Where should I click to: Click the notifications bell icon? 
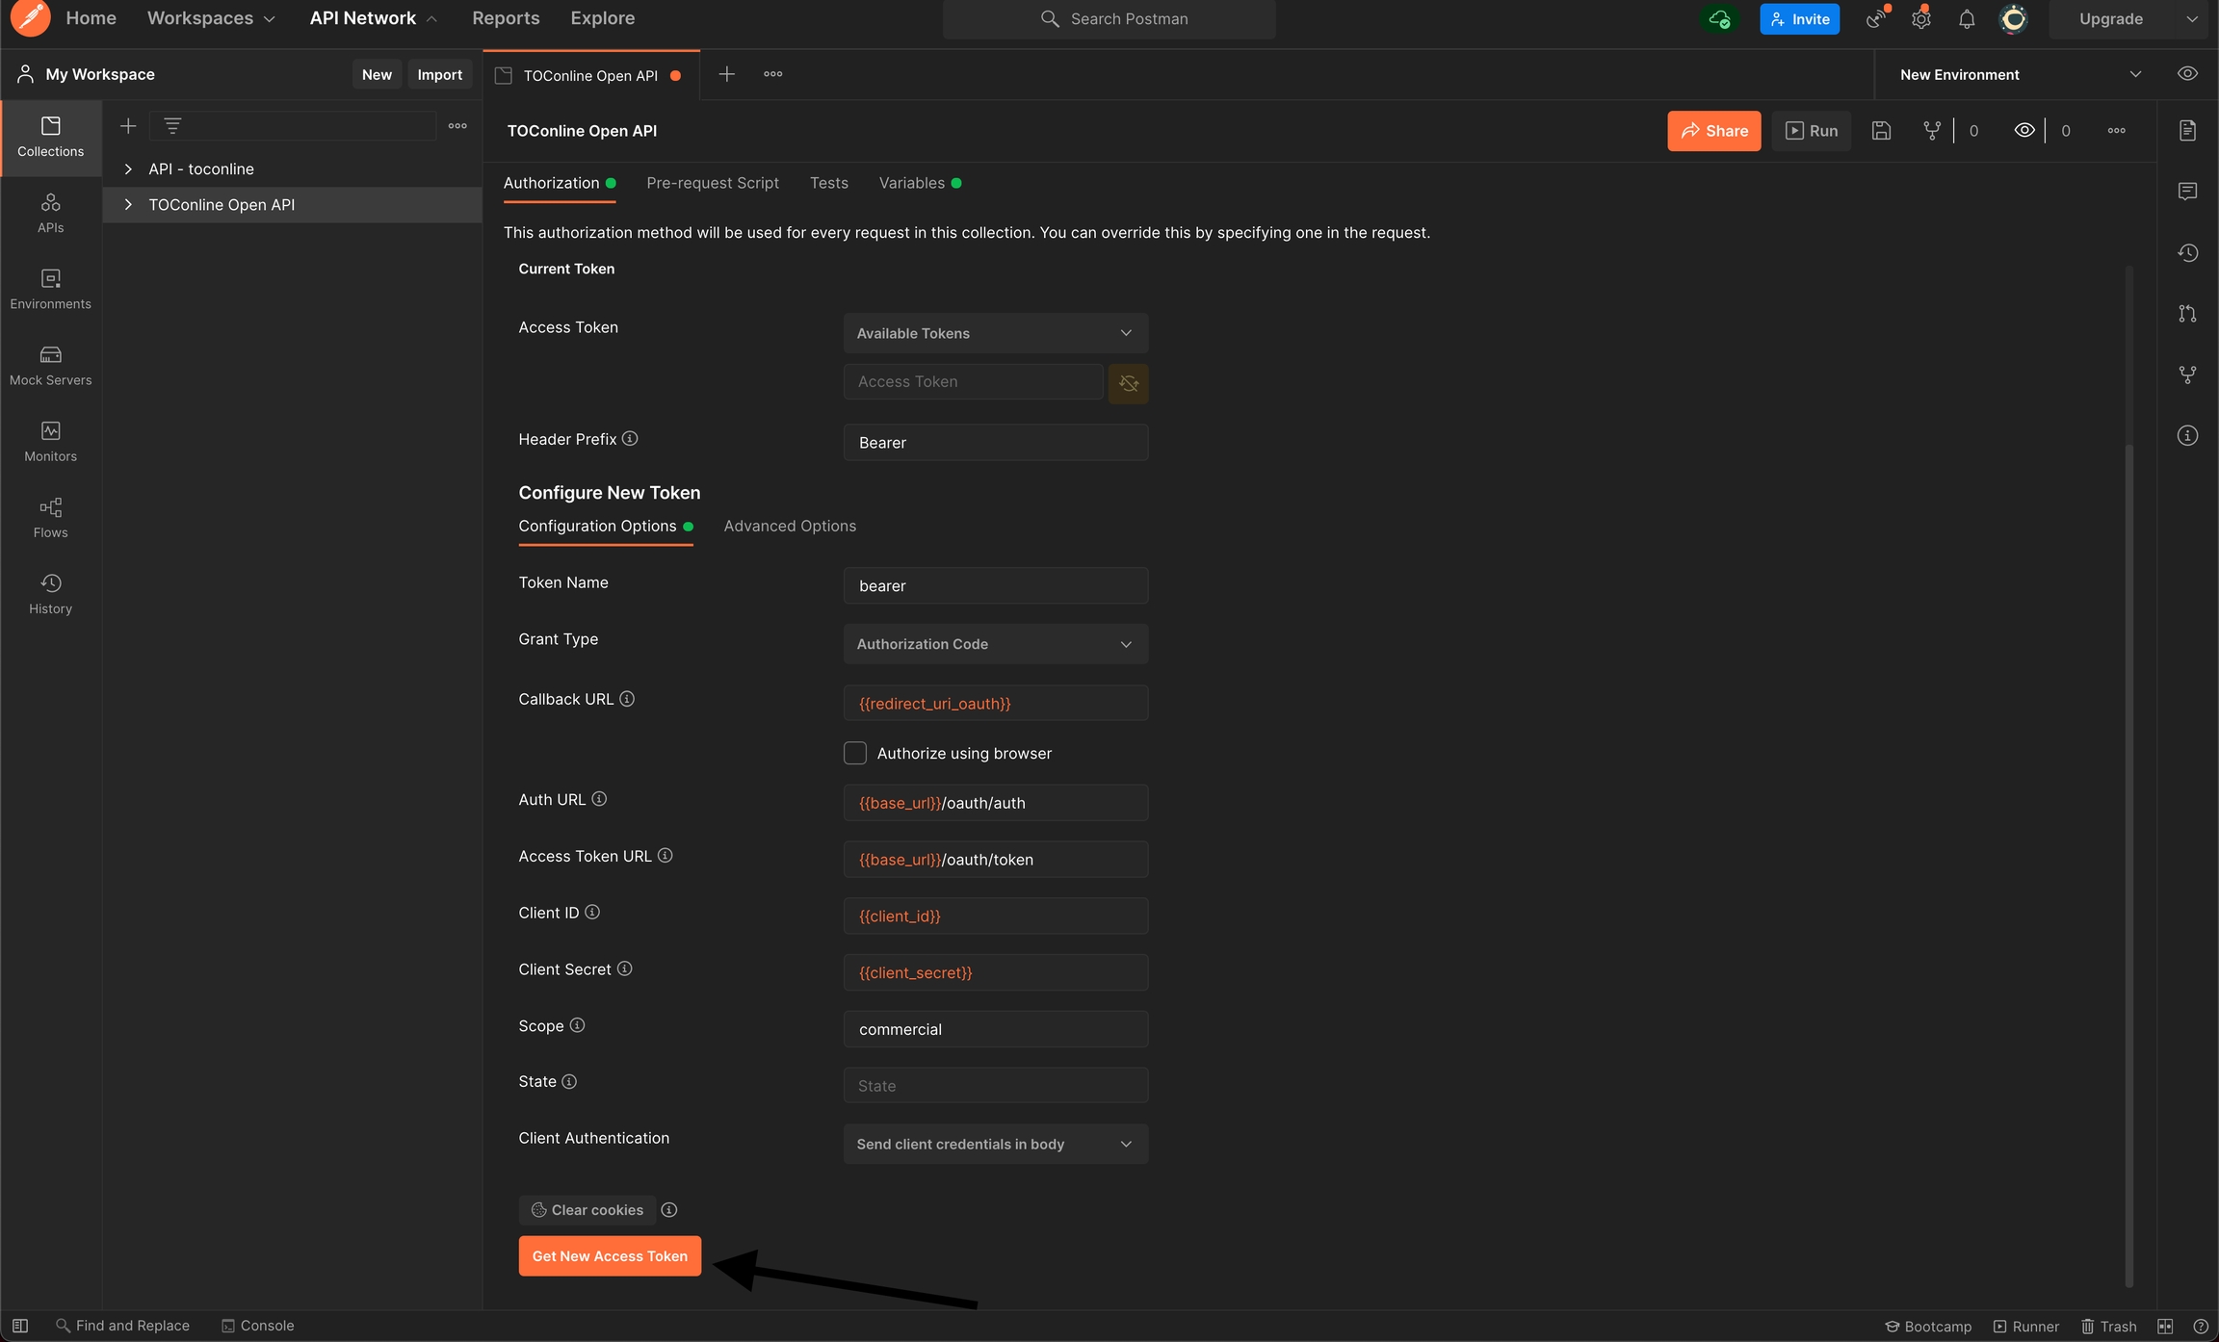tap(1967, 19)
